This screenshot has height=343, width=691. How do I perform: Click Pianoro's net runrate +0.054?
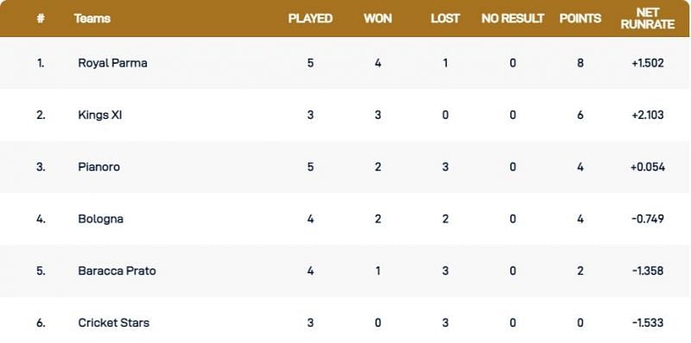[x=647, y=166]
